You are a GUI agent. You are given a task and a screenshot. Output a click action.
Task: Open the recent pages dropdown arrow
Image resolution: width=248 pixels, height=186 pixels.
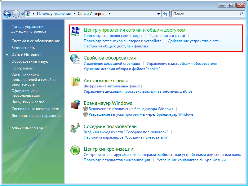[22, 14]
